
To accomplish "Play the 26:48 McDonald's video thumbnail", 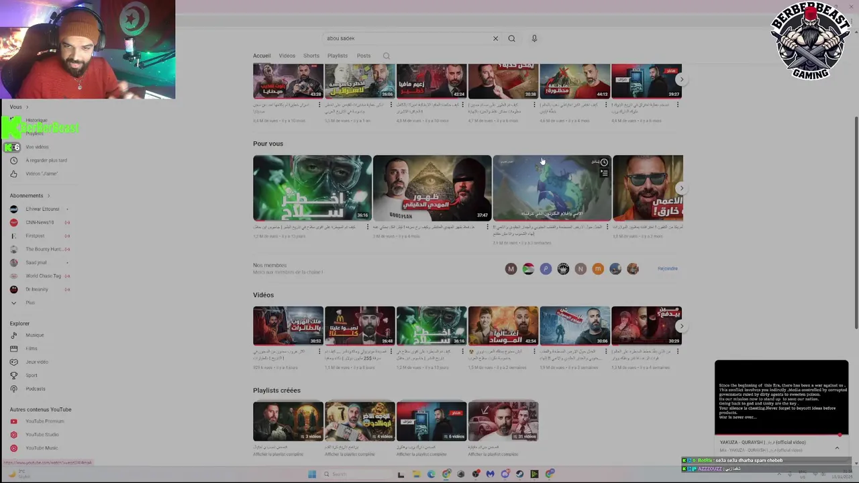I will 360,325.
